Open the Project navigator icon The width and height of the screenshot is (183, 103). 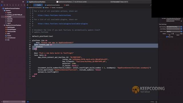pyautogui.click(x=1, y=5)
